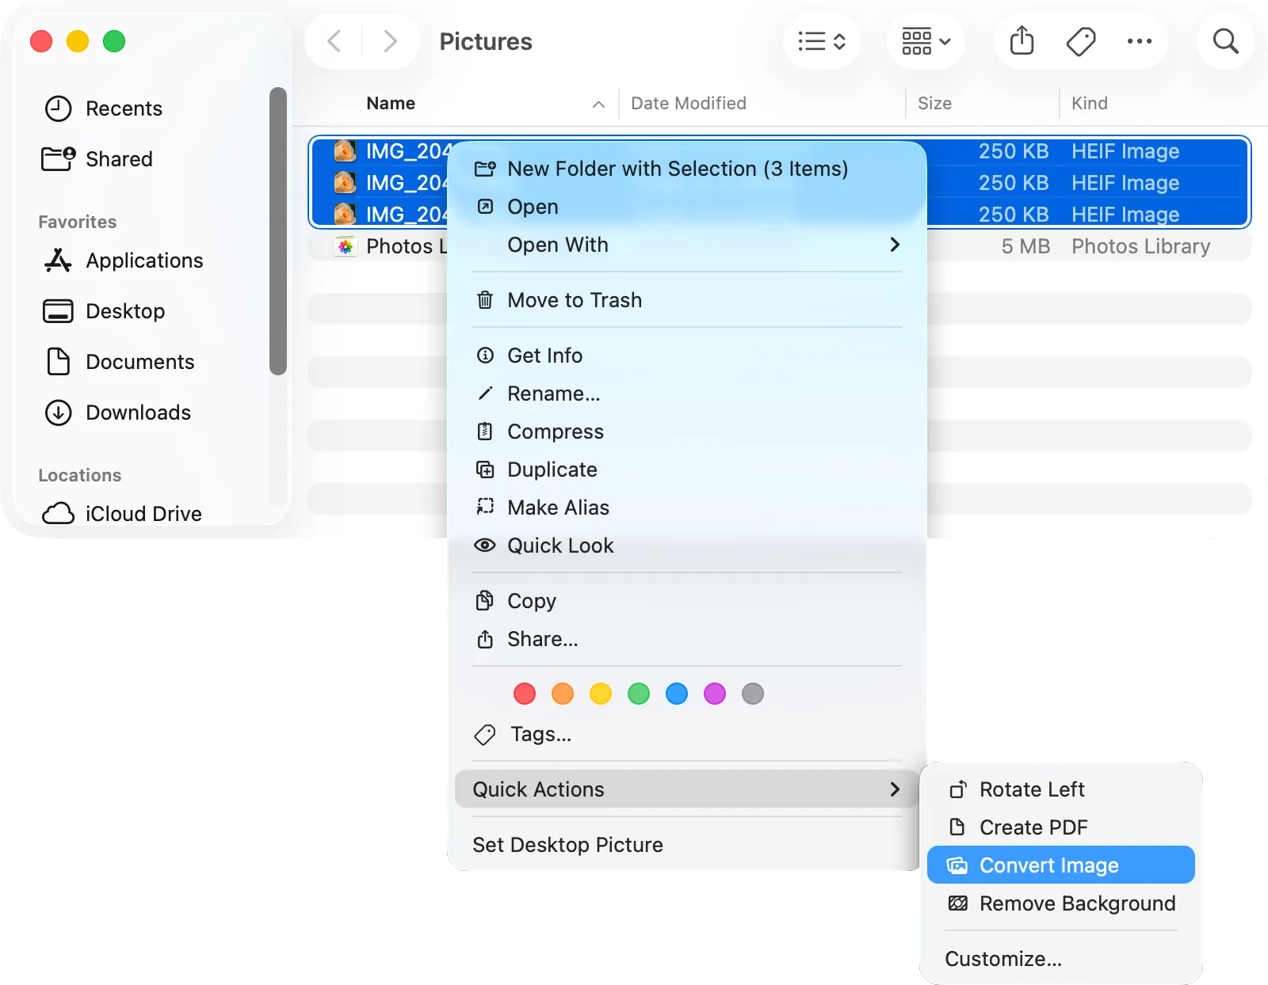Select Remove Background quick action

click(1060, 903)
